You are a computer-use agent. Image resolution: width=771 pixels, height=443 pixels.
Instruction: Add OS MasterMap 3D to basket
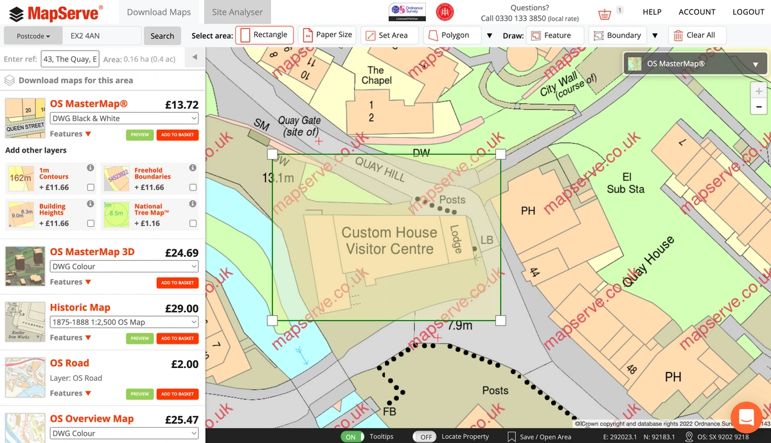[177, 283]
